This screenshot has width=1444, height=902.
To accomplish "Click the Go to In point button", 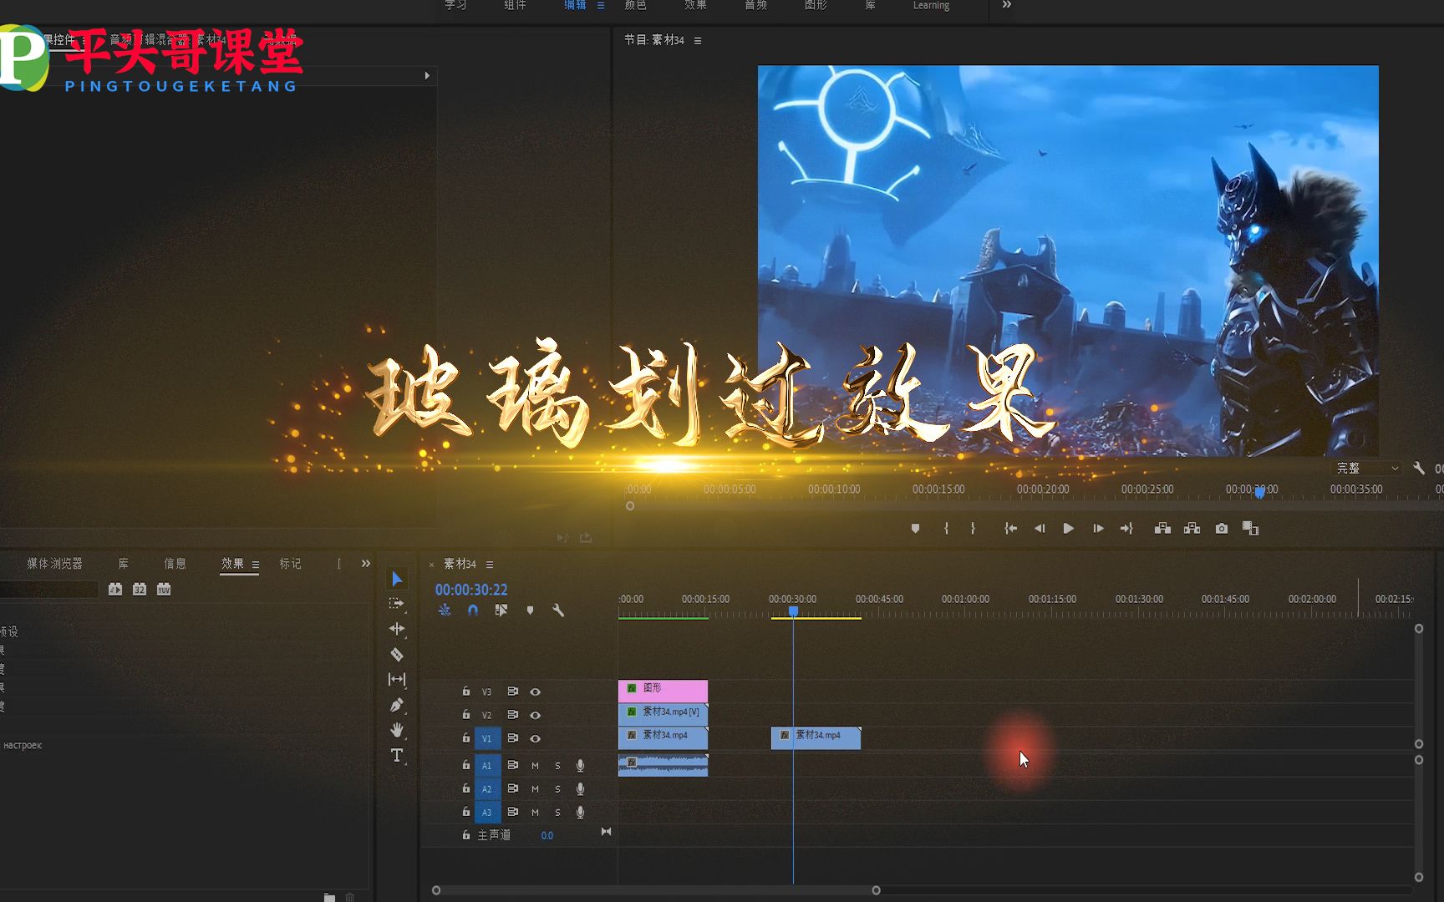I will point(1010,528).
